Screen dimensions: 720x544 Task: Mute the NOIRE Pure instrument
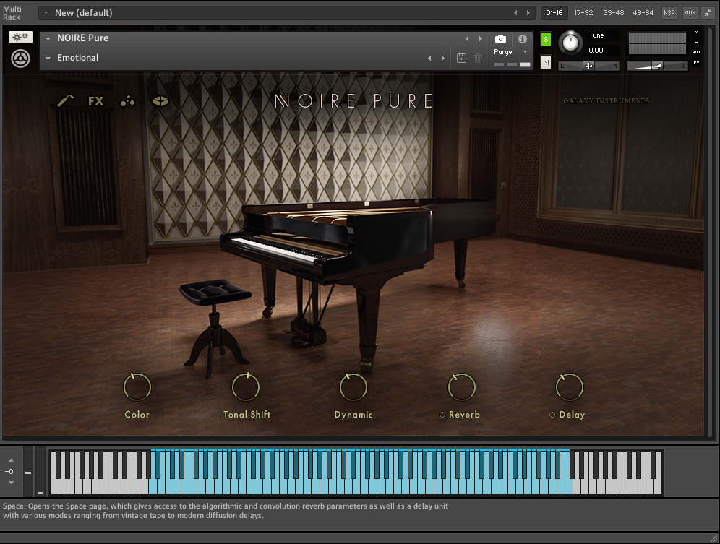click(x=546, y=62)
